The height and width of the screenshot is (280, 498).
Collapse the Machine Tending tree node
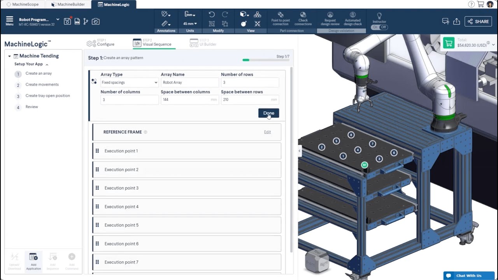(9, 56)
